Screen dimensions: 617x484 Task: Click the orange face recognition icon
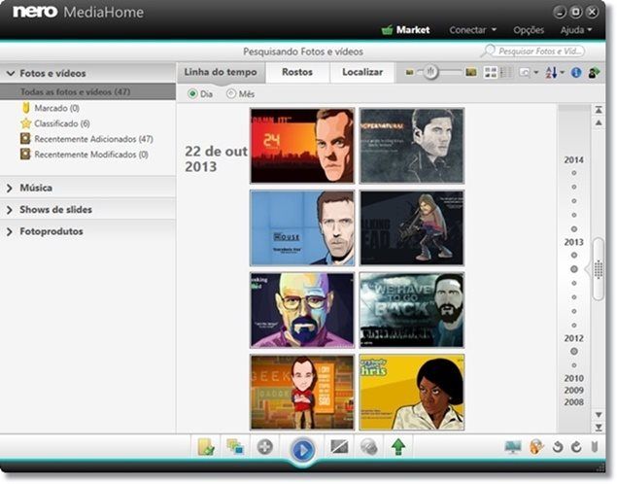pyautogui.click(x=536, y=447)
